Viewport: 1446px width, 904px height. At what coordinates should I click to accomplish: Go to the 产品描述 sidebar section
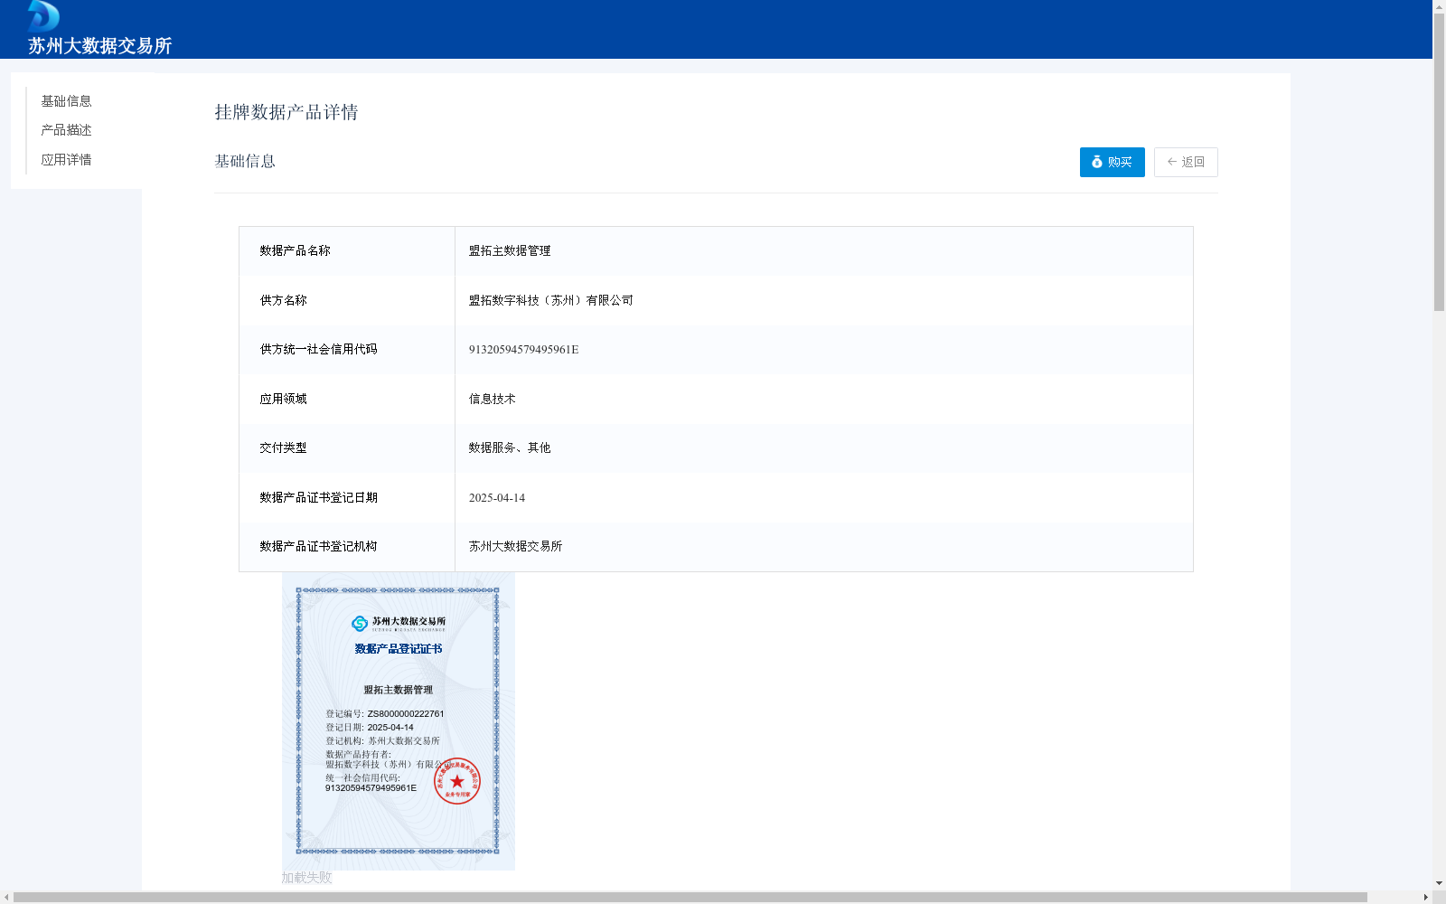pos(66,130)
